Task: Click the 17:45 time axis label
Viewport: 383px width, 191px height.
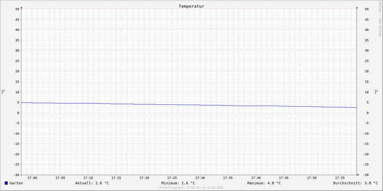Action: [x=284, y=178]
